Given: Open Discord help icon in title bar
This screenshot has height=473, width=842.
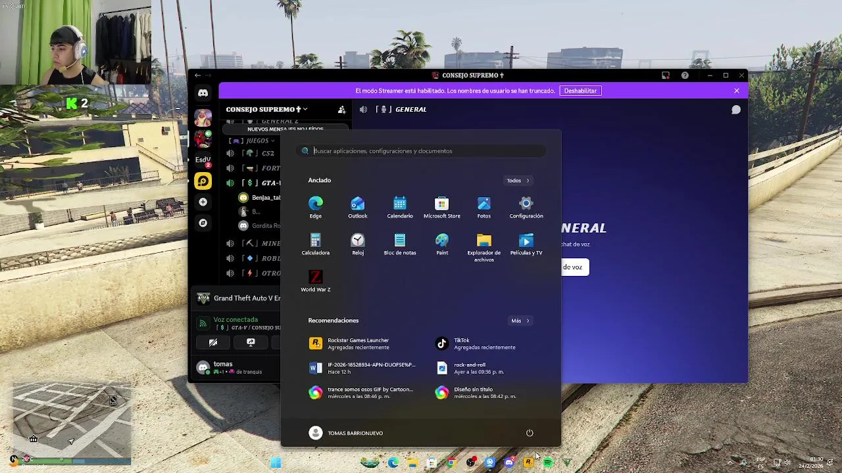Looking at the screenshot, I should [x=685, y=76].
